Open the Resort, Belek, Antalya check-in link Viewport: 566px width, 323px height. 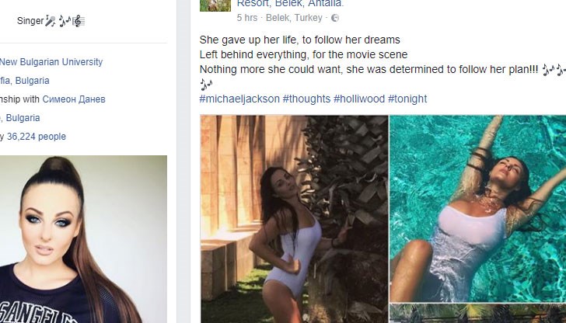(290, 4)
